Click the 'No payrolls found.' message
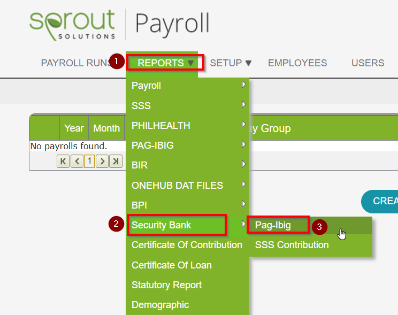The image size is (398, 315). tap(68, 146)
